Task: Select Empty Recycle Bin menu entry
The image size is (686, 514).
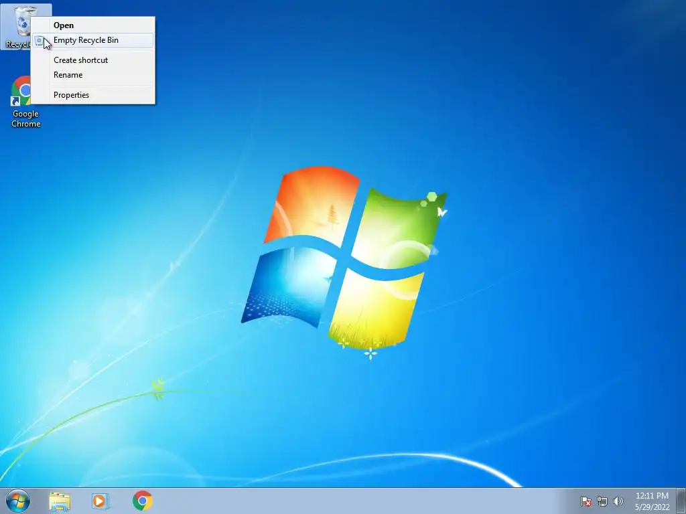Action: pyautogui.click(x=92, y=40)
